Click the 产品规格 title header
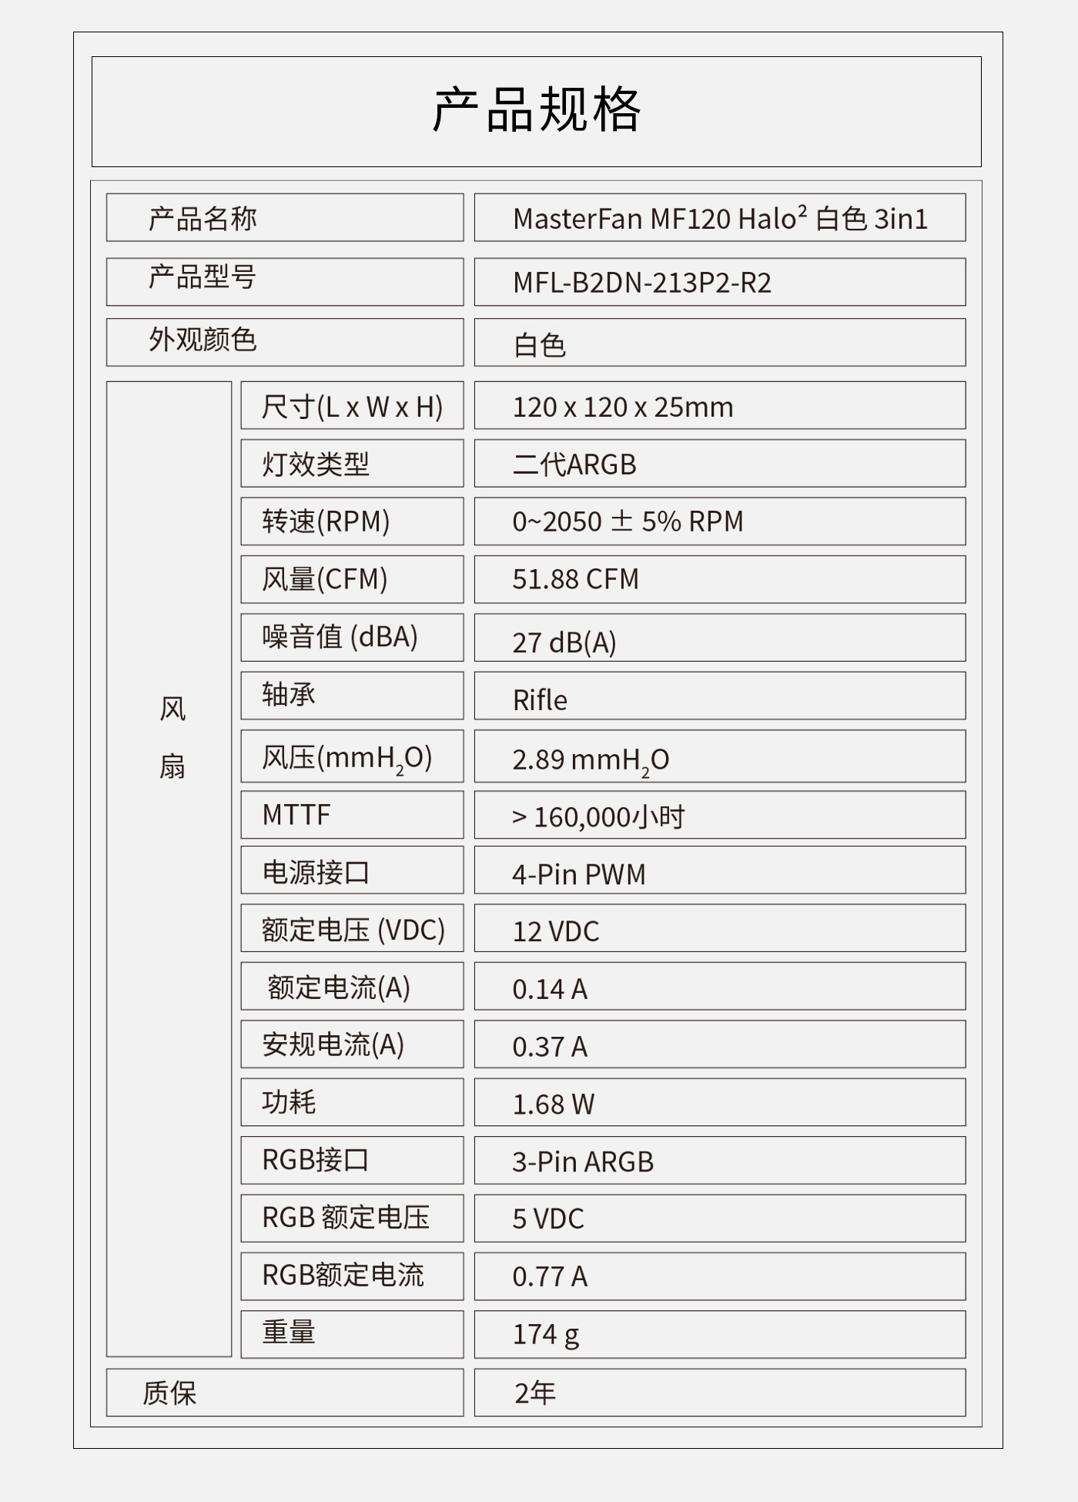This screenshot has height=1502, width=1078. [537, 110]
